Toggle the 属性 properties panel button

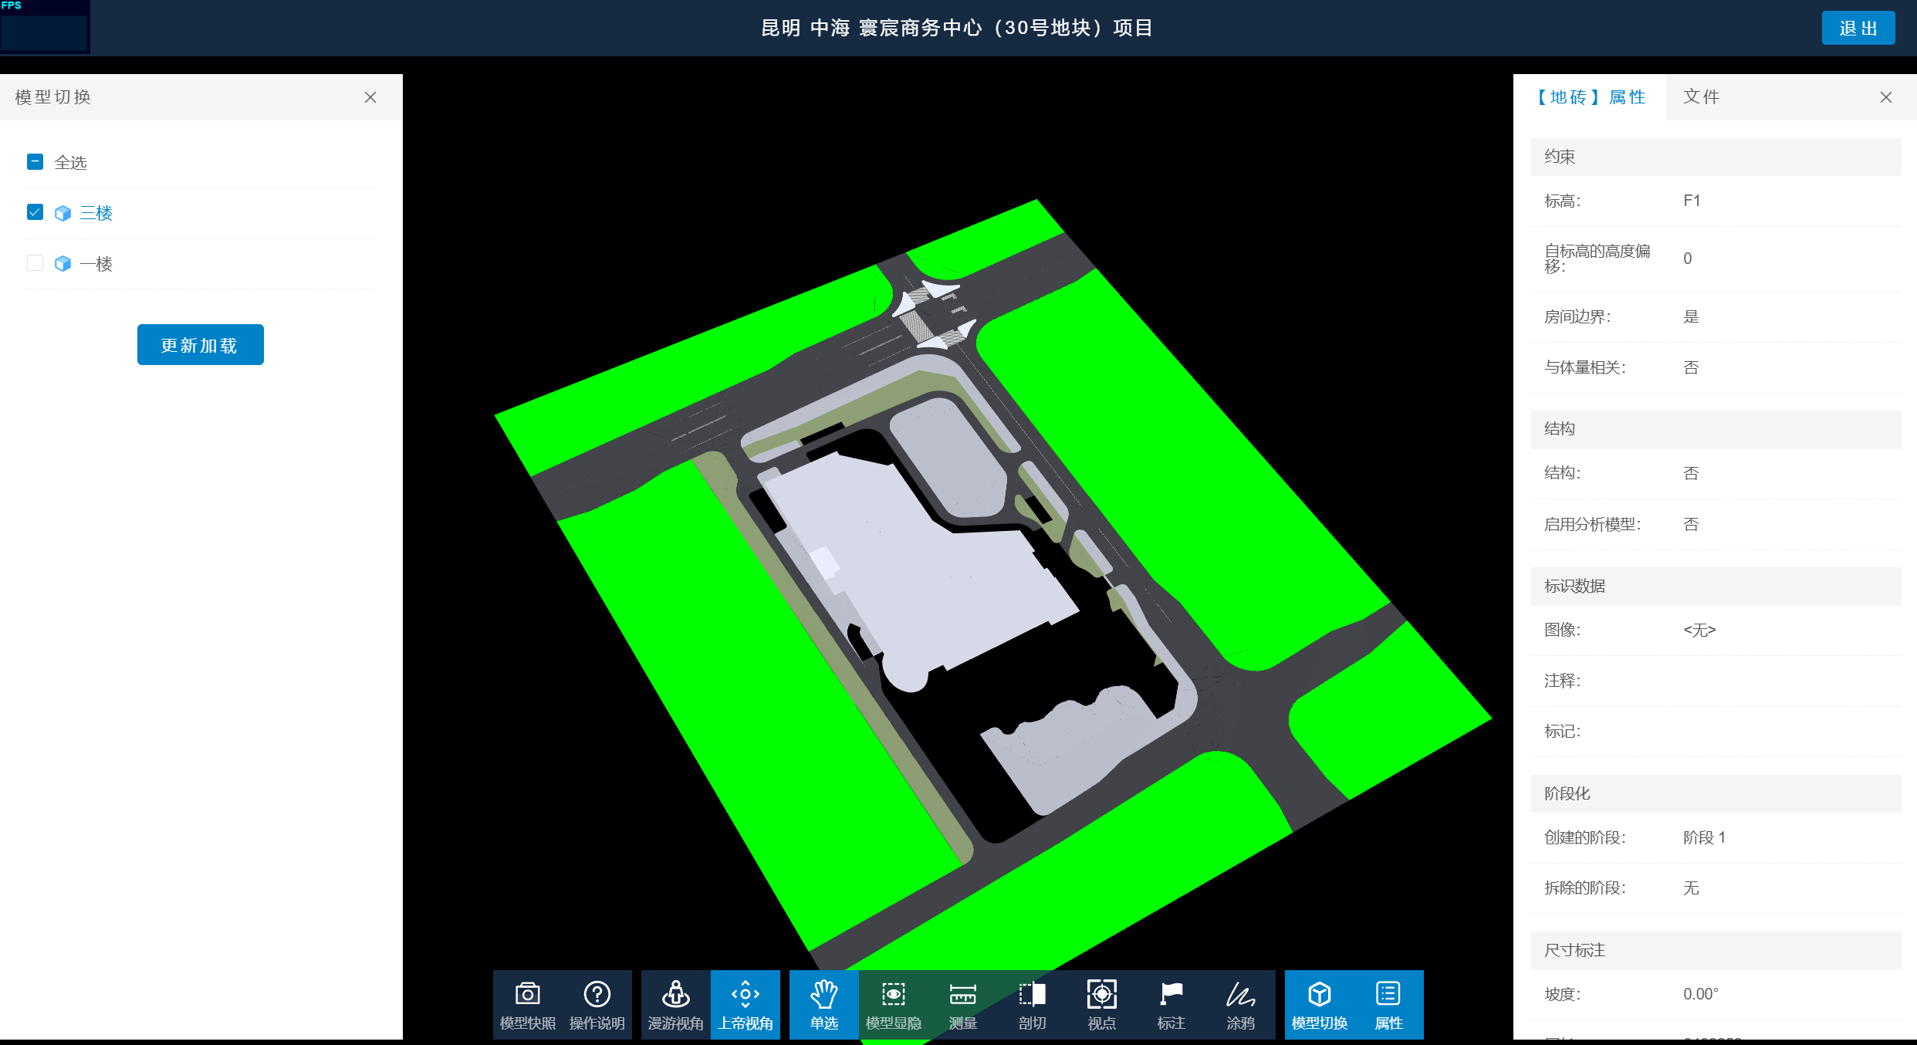1389,1005
